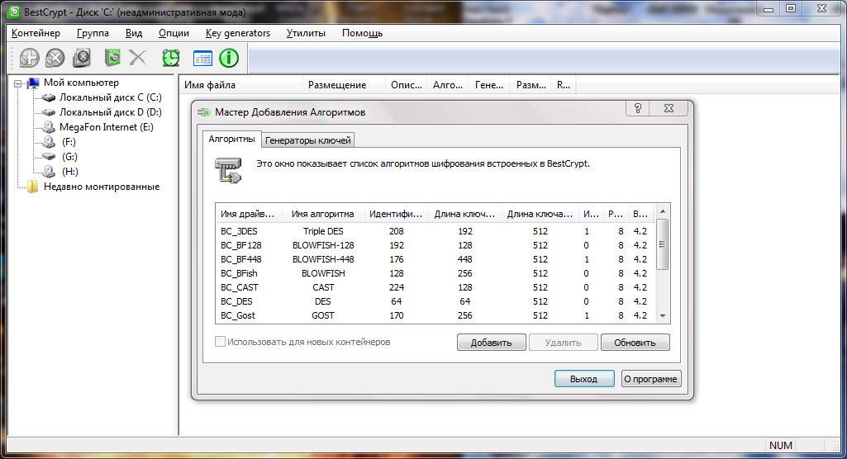Collapse the Мой компьютер tree node

coord(18,83)
